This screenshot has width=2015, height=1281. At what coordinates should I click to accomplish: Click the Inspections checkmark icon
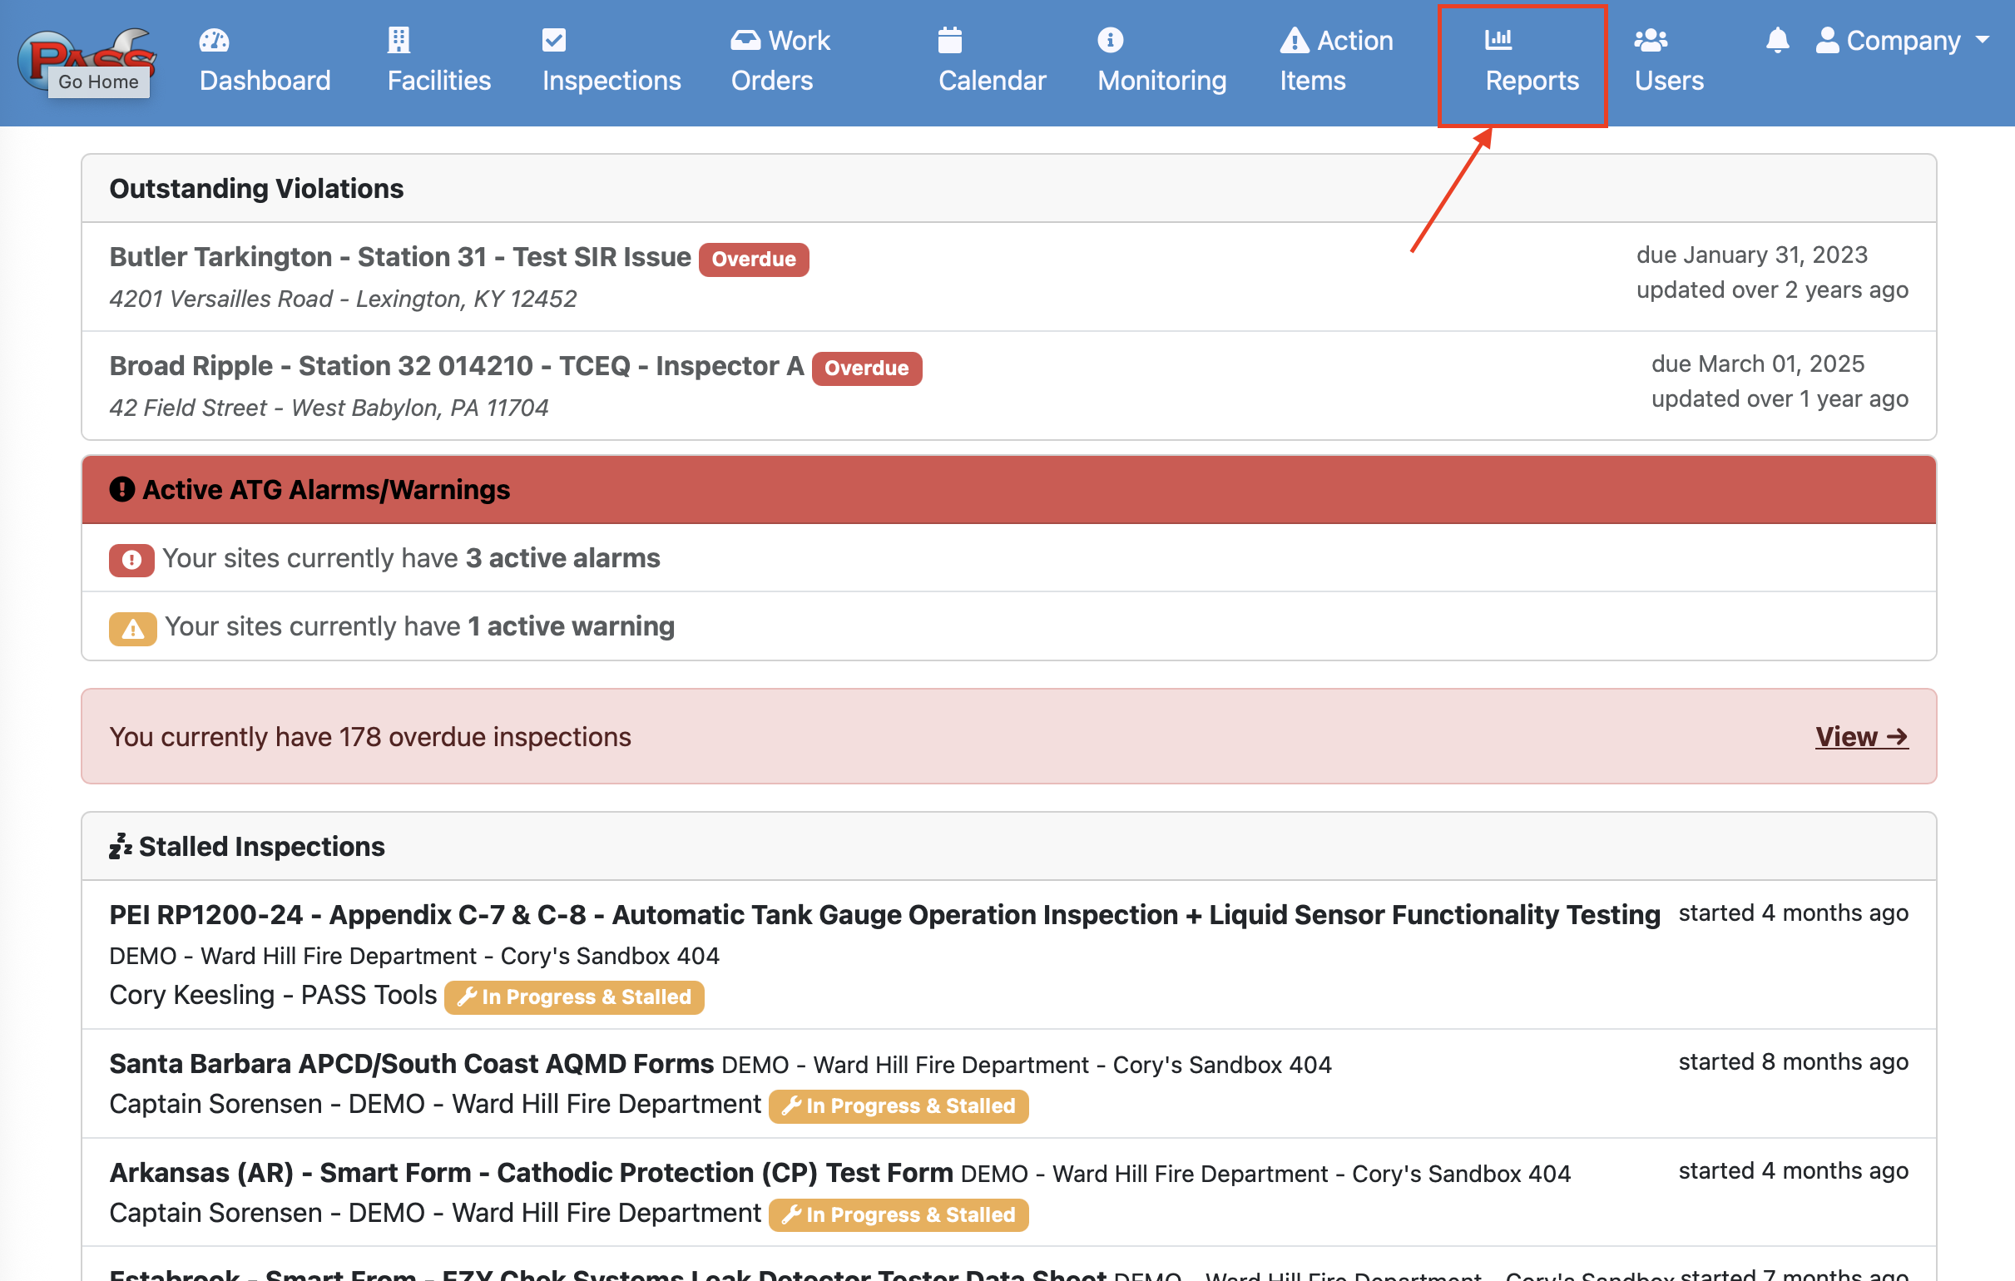554,40
